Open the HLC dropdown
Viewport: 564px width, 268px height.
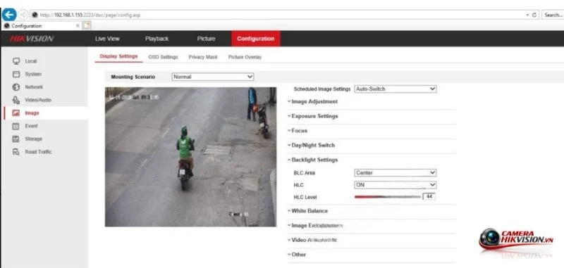[396, 185]
